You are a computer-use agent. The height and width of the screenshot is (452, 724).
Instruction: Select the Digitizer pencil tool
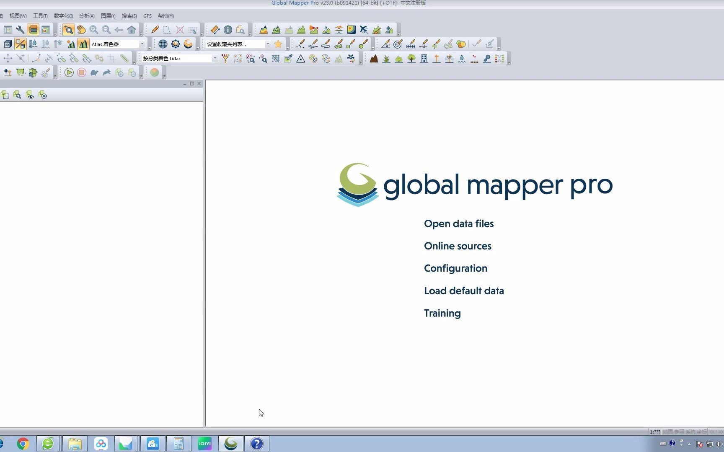(155, 30)
